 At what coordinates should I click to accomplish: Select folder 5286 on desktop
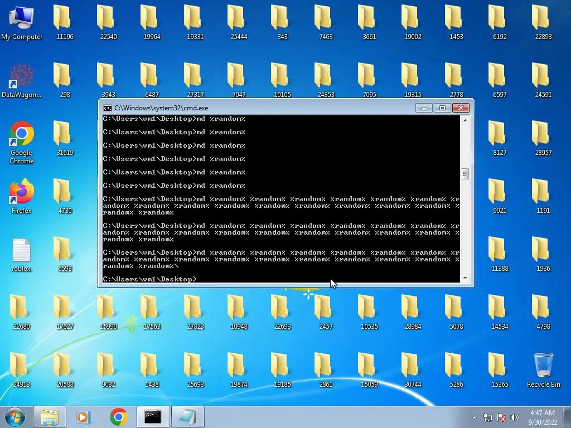point(456,371)
